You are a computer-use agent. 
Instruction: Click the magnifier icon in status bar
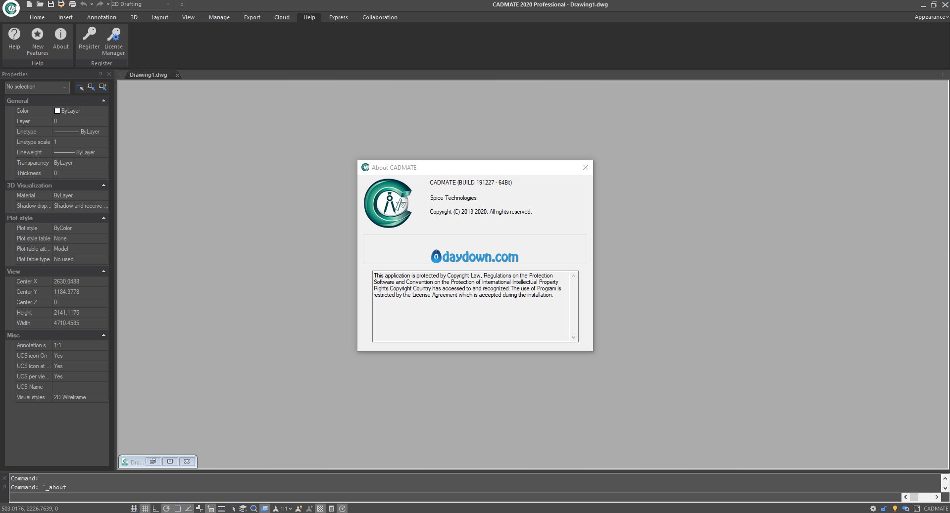pos(254,509)
